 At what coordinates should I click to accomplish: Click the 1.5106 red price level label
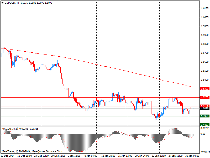[x=205, y=106]
